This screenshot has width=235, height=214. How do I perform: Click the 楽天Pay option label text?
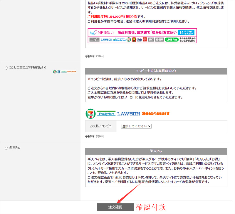pos(15,148)
